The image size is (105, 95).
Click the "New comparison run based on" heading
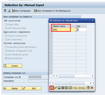17,17
